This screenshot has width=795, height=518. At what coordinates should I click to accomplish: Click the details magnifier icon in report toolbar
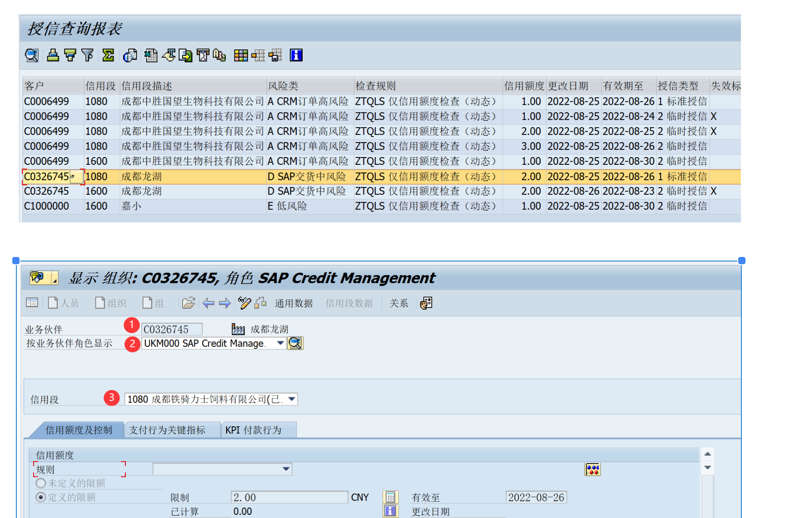(x=31, y=55)
